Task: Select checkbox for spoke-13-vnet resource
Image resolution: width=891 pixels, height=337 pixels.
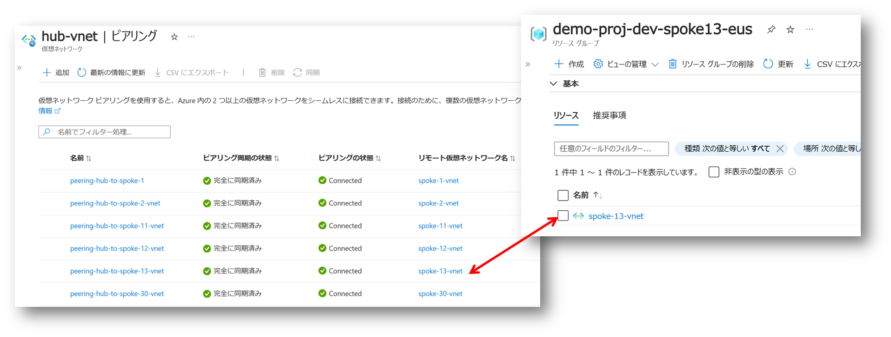Action: (563, 216)
